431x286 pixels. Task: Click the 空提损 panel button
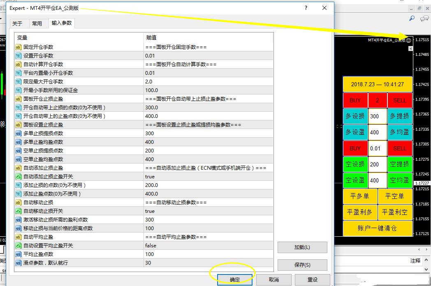[x=400, y=164]
